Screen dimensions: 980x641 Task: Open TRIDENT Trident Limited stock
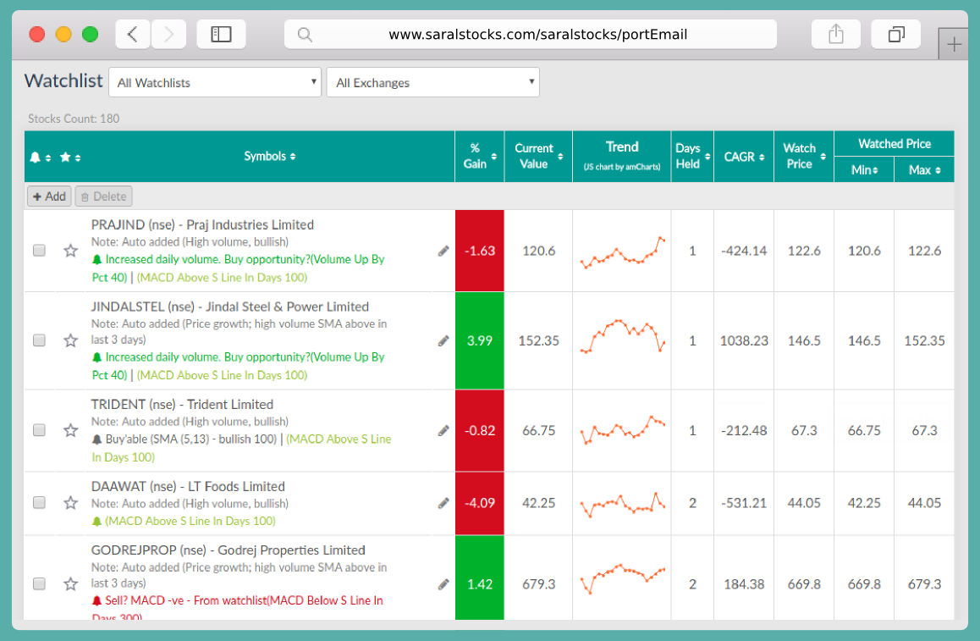tap(183, 405)
